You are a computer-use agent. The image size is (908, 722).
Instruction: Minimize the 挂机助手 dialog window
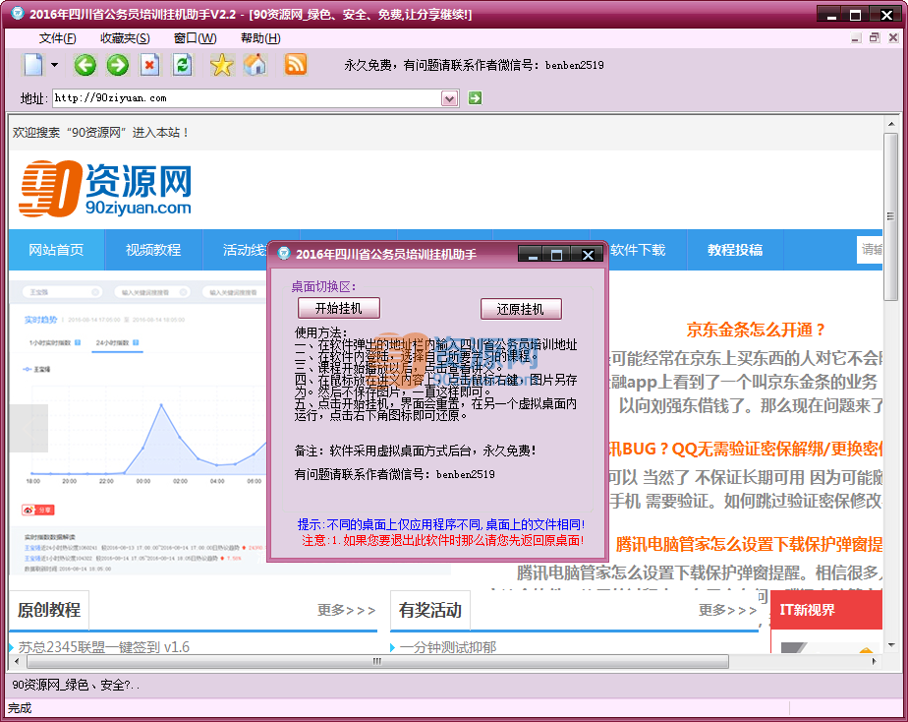pyautogui.click(x=533, y=255)
